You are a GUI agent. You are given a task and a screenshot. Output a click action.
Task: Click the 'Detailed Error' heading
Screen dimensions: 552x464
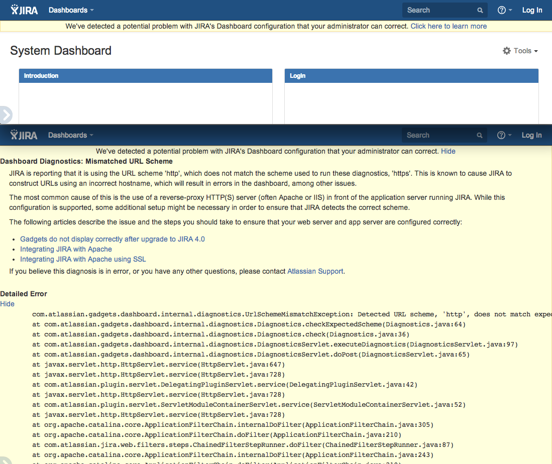(x=24, y=294)
